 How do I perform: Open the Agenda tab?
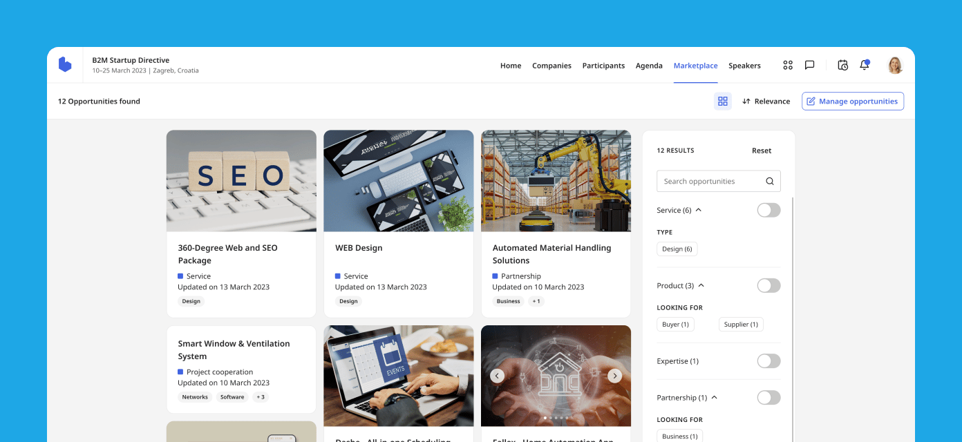[649, 66]
